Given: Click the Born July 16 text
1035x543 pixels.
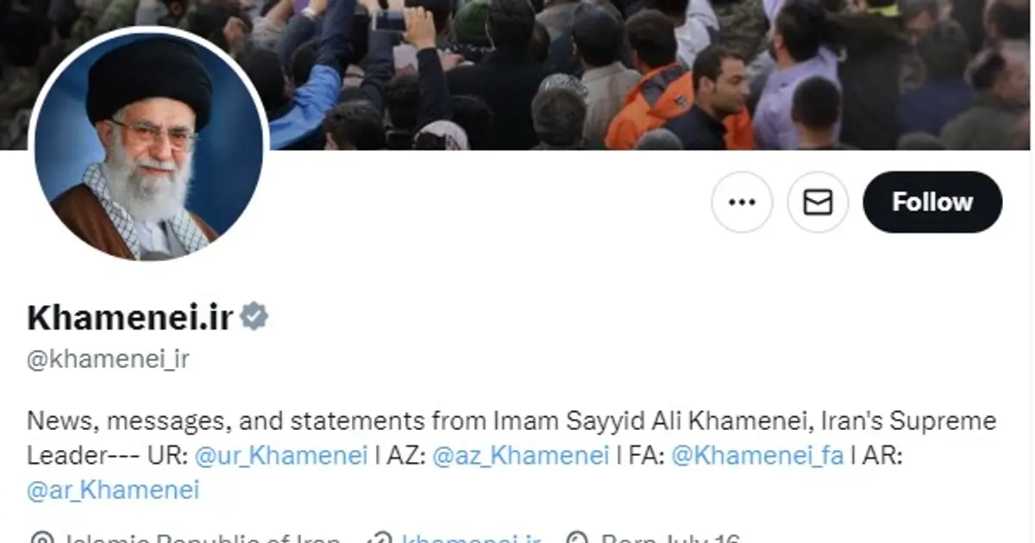Looking at the screenshot, I should pos(670,540).
